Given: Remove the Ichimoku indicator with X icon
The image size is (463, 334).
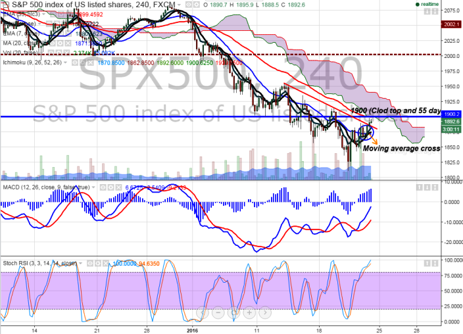Looking at the screenshot, I should tap(91, 62).
